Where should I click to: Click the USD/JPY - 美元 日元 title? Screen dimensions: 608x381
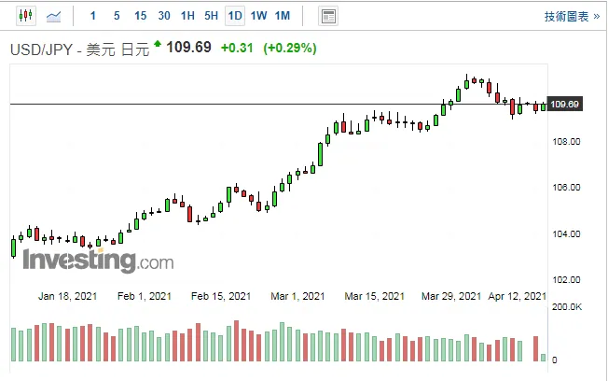pyautogui.click(x=79, y=49)
